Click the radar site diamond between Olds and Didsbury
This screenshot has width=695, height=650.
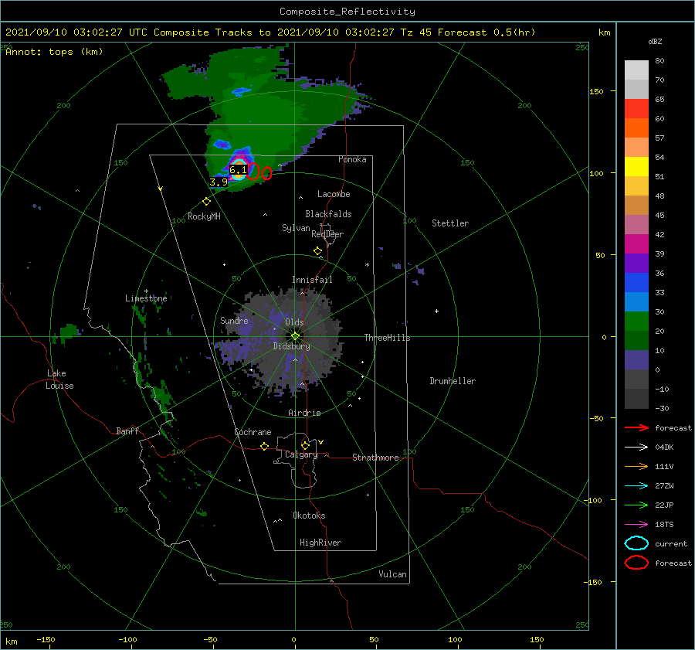tap(295, 336)
